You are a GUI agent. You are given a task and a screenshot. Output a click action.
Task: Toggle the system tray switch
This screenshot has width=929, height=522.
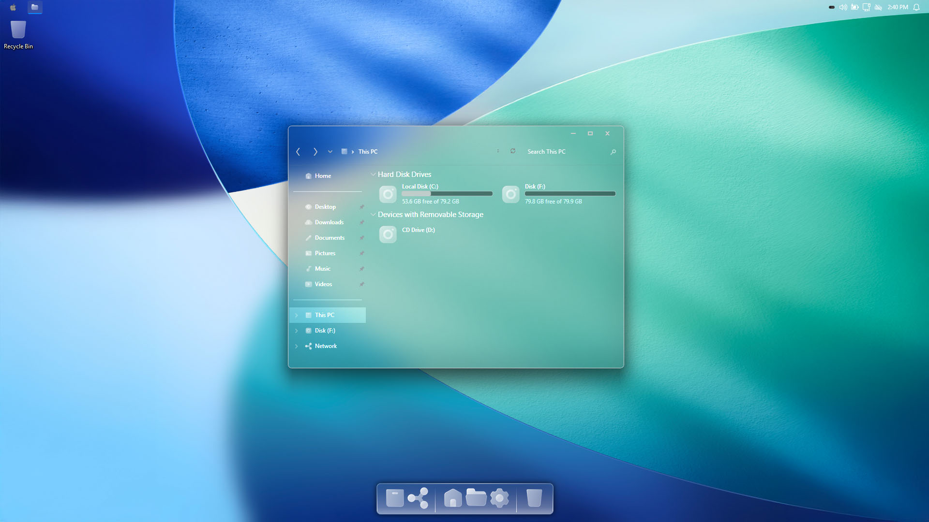pos(832,7)
